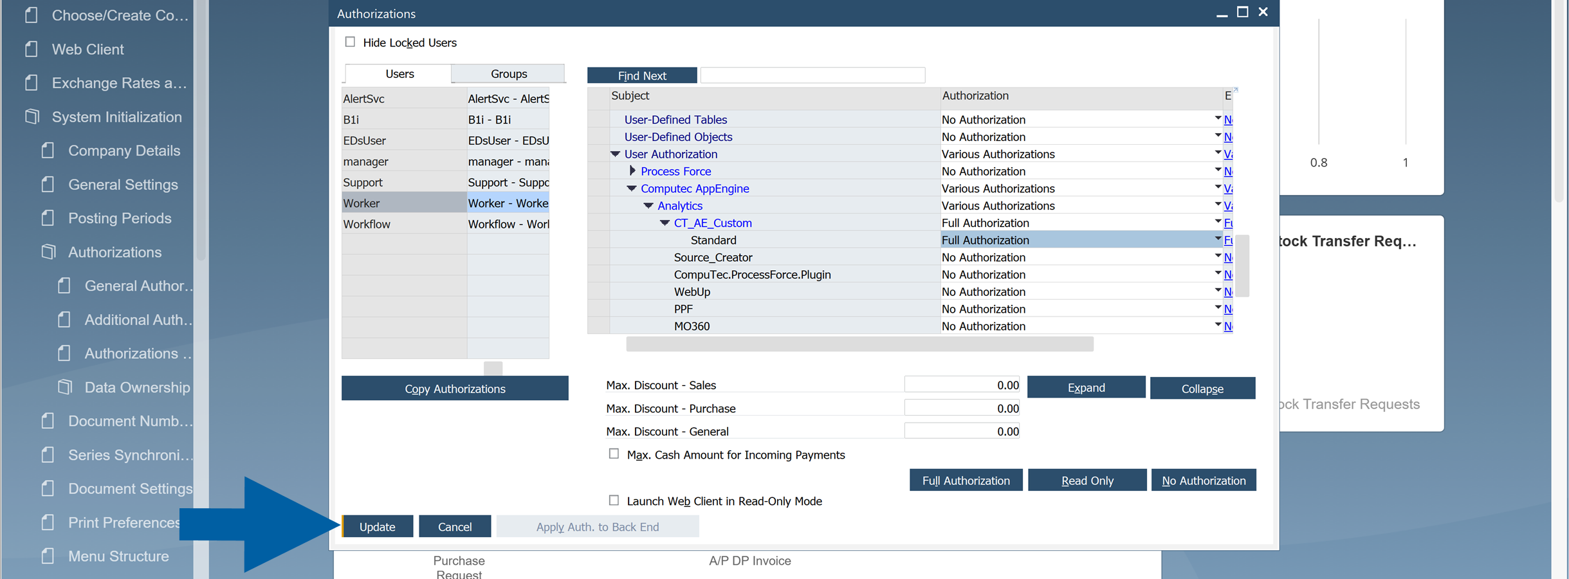Image resolution: width=1569 pixels, height=579 pixels.
Task: Open the Posting Periods icon
Action: click(x=48, y=218)
